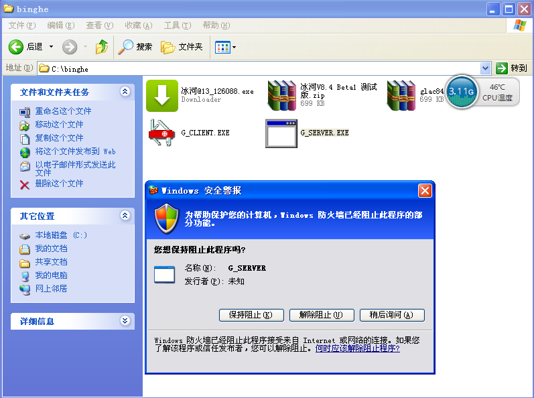This screenshot has width=534, height=398.
Task: Click the 46°C CPU温度 widget
Action: coord(497,92)
